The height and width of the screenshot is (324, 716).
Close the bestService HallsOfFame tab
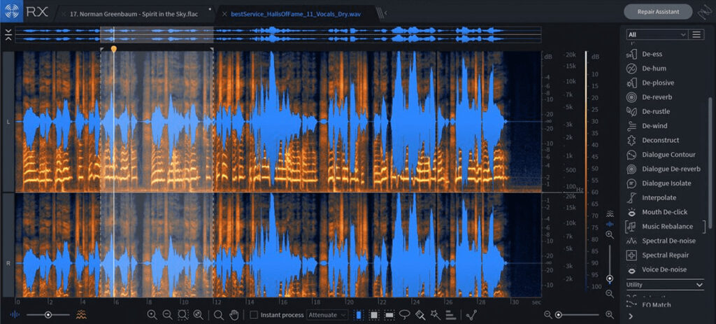224,14
